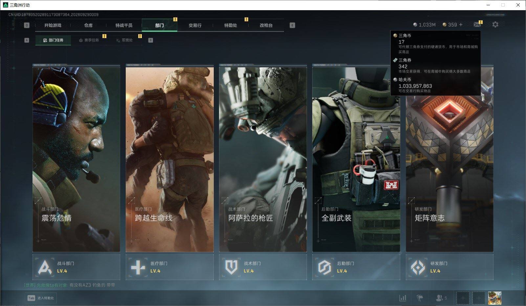Click the A key sub-tab icon
This screenshot has height=306, width=526.
tap(27, 40)
